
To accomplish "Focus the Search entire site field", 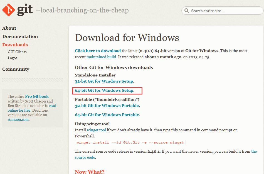I will click(222, 11).
